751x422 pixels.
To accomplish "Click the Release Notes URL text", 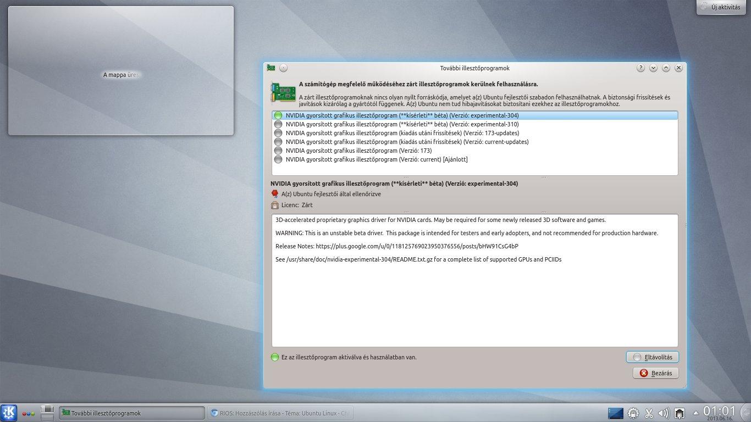I will point(417,246).
